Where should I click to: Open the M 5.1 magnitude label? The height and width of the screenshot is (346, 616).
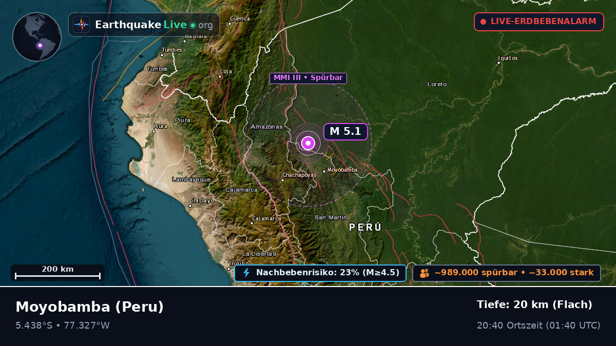tap(345, 131)
